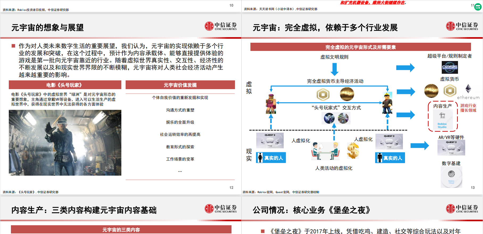Click the Oasis logo under 超级平台/规则制定者

click(x=450, y=67)
